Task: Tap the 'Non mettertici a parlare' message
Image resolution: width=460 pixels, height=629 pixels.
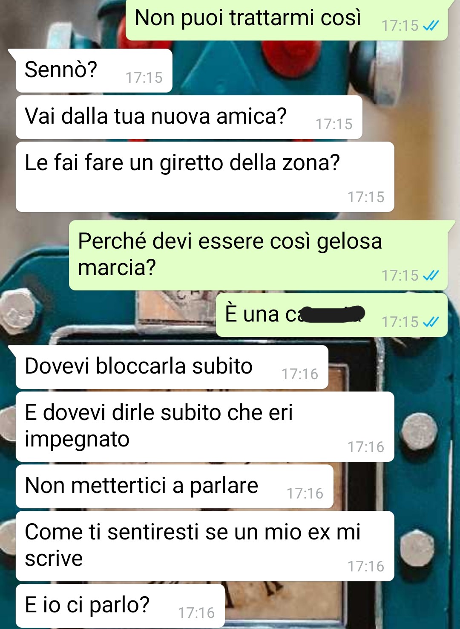Action: [x=174, y=486]
